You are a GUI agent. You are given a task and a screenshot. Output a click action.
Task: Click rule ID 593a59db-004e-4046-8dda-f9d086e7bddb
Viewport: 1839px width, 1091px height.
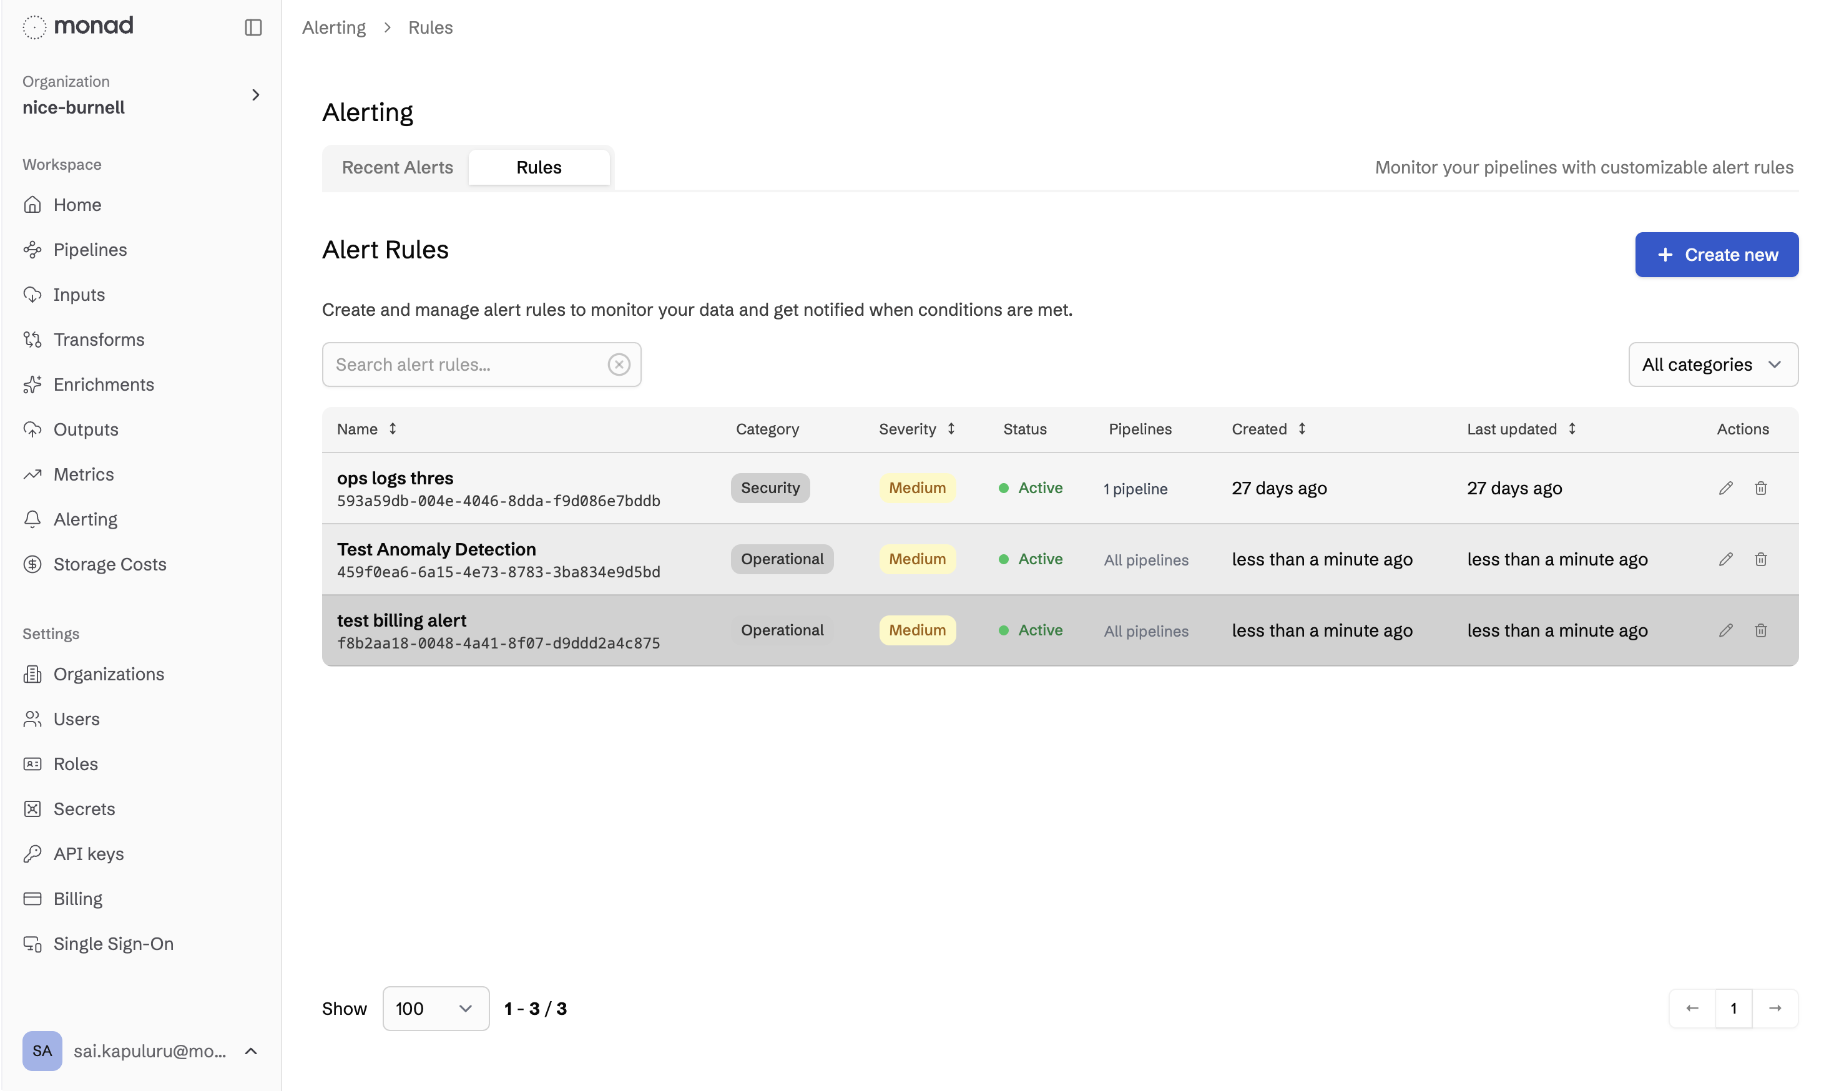(499, 501)
